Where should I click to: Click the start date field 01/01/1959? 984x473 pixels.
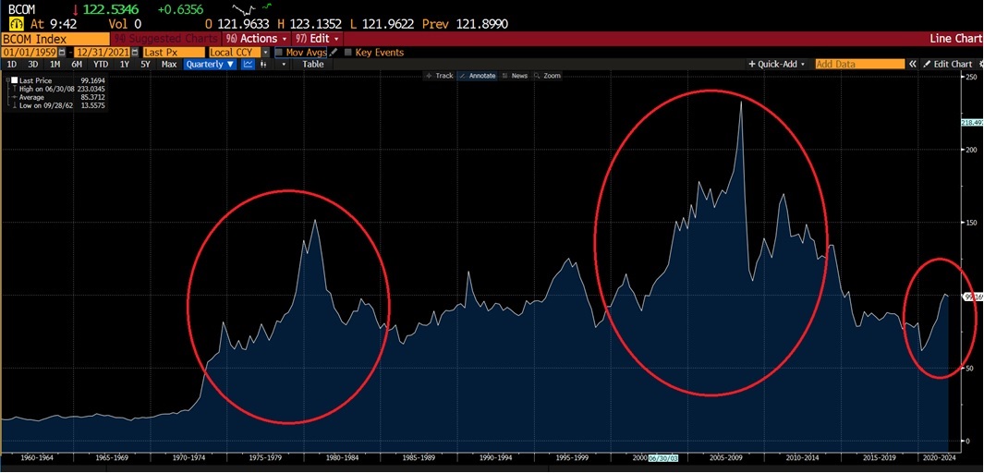(29, 53)
